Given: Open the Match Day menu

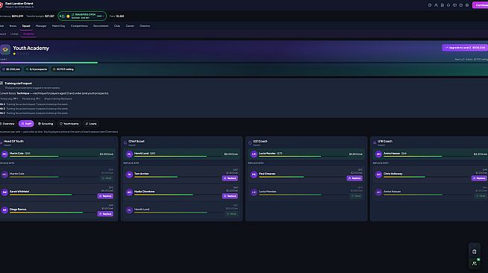Looking at the screenshot, I should tap(58, 26).
